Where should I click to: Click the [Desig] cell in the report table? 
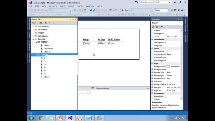(90, 43)
